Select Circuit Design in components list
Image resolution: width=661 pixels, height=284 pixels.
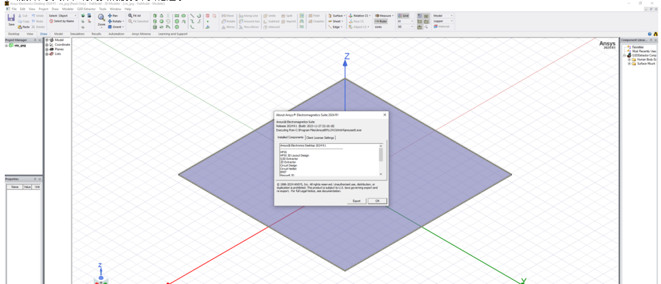(x=289, y=165)
